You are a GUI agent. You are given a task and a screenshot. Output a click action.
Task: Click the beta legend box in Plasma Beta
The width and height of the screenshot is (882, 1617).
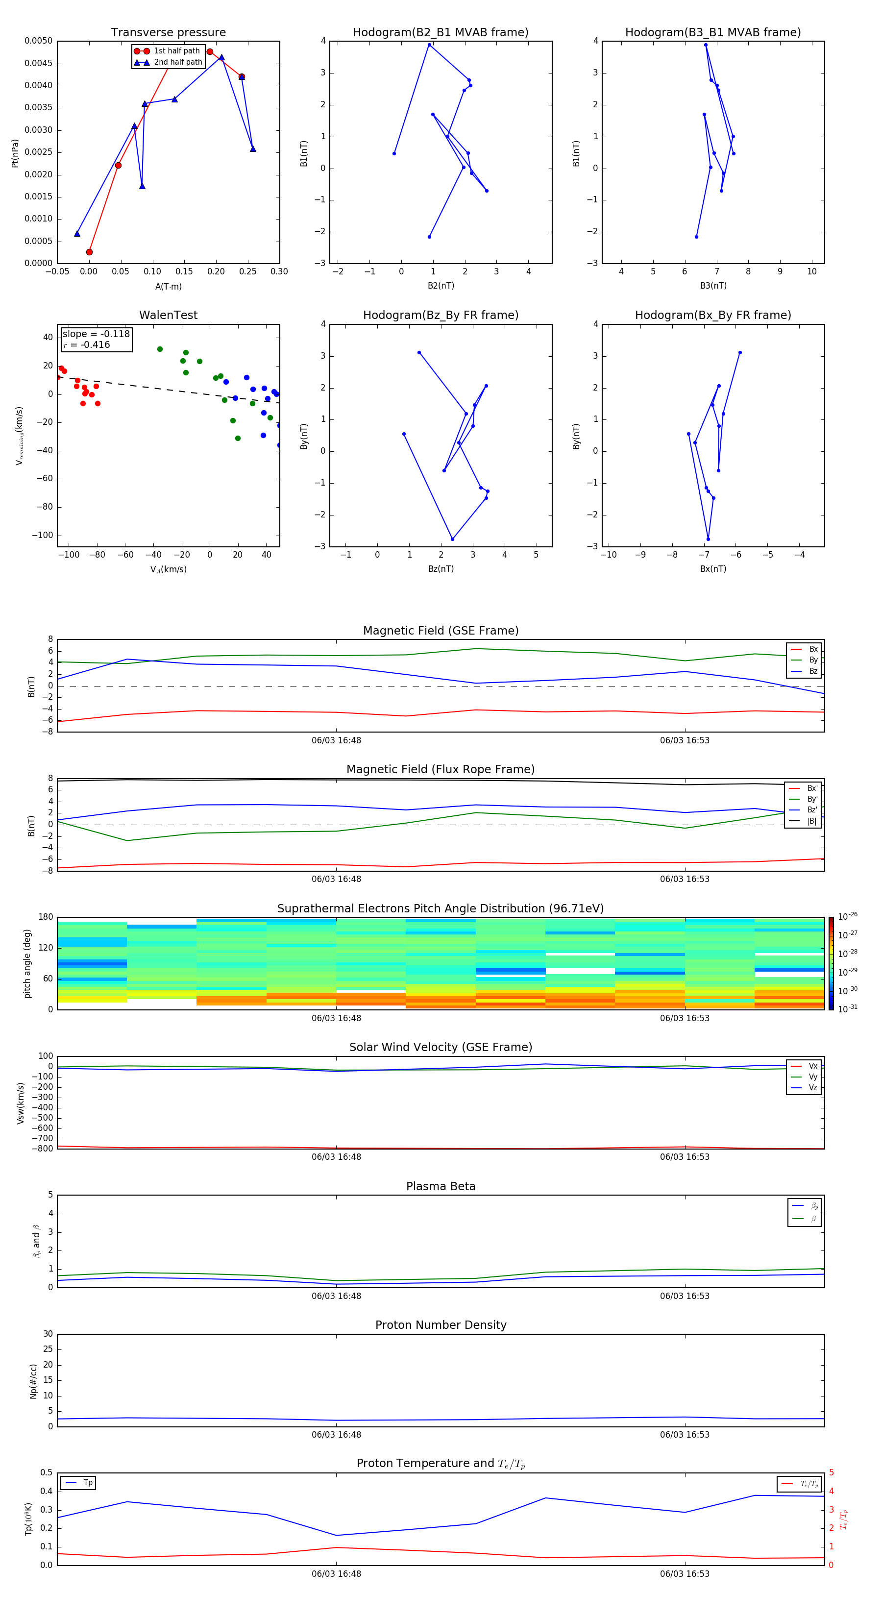[804, 1213]
